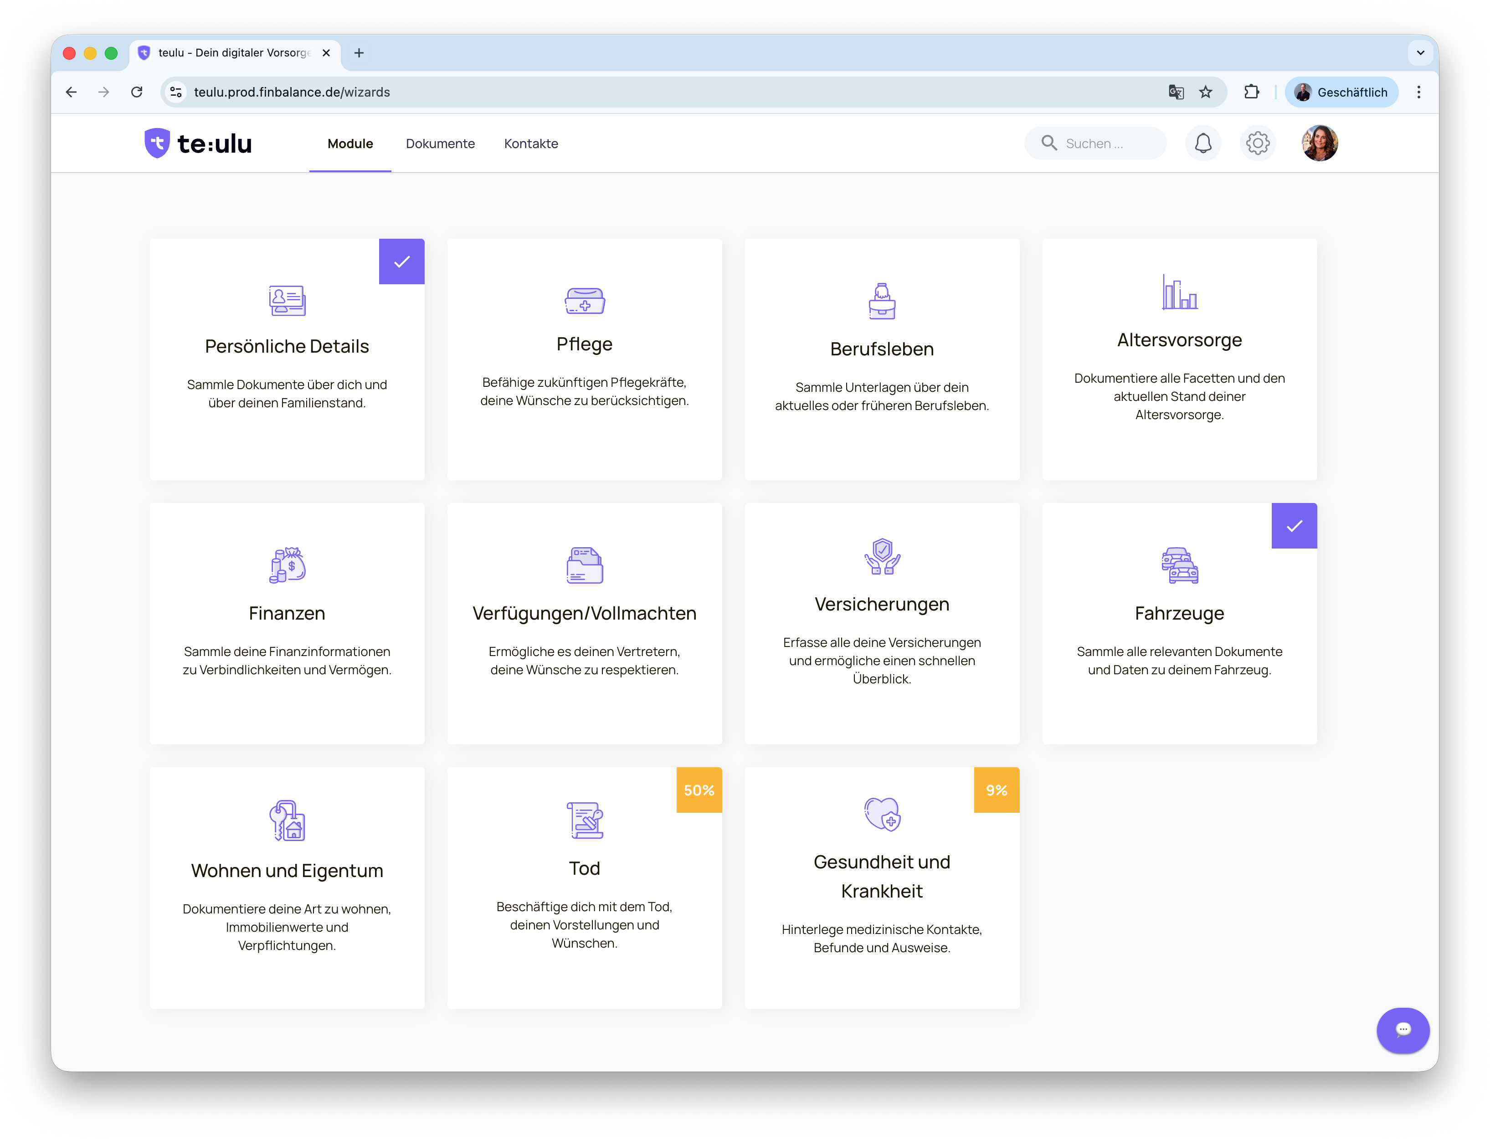Screen dimensions: 1490x1139
Task: Bookmark this page with the star icon
Action: [1205, 92]
